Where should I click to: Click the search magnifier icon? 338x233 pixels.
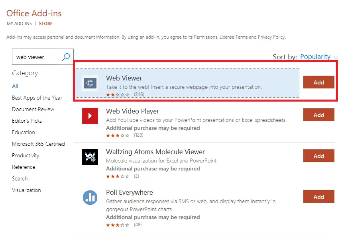tap(66, 57)
